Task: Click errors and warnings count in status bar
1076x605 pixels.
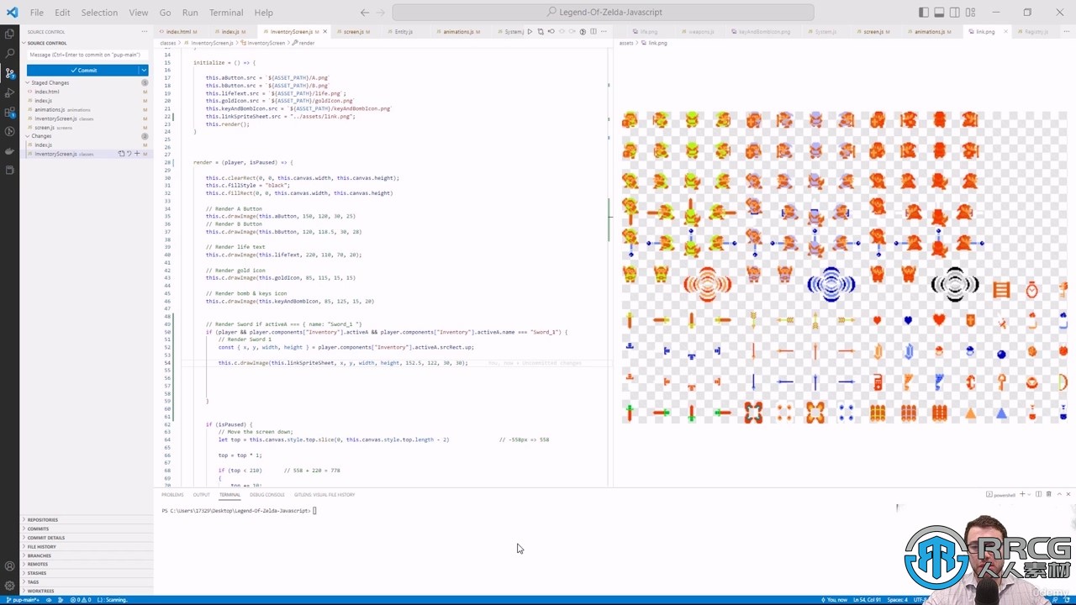Action: pos(82,600)
